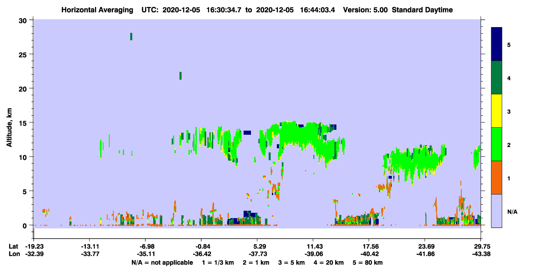Click the longitude value '-33.77'

tap(90, 254)
